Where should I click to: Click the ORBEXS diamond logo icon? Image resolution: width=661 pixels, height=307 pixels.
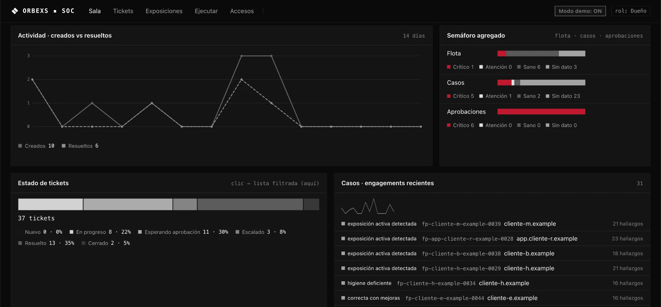pyautogui.click(x=15, y=11)
